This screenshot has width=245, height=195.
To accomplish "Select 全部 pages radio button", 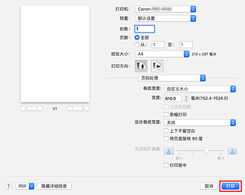I will point(137,37).
